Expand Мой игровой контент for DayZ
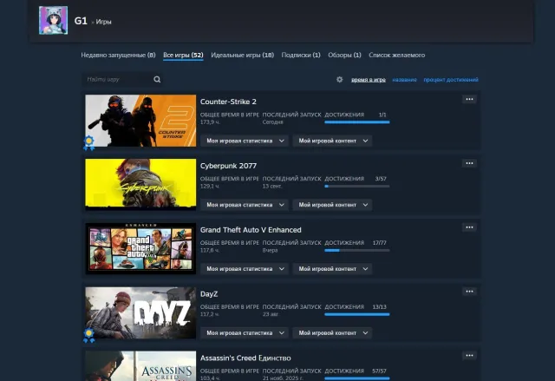555x381 pixels. pyautogui.click(x=332, y=333)
